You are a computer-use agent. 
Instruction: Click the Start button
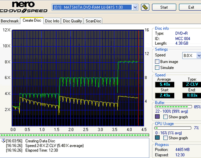[x=164, y=7]
